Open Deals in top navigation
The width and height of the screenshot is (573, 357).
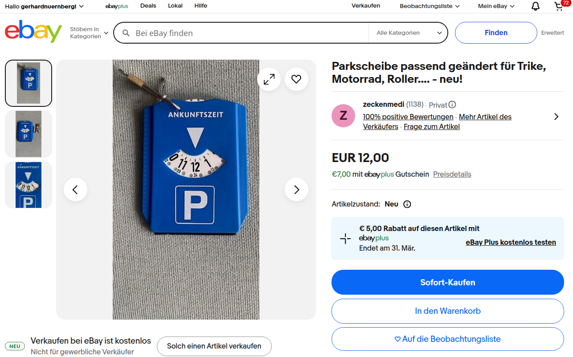[148, 6]
